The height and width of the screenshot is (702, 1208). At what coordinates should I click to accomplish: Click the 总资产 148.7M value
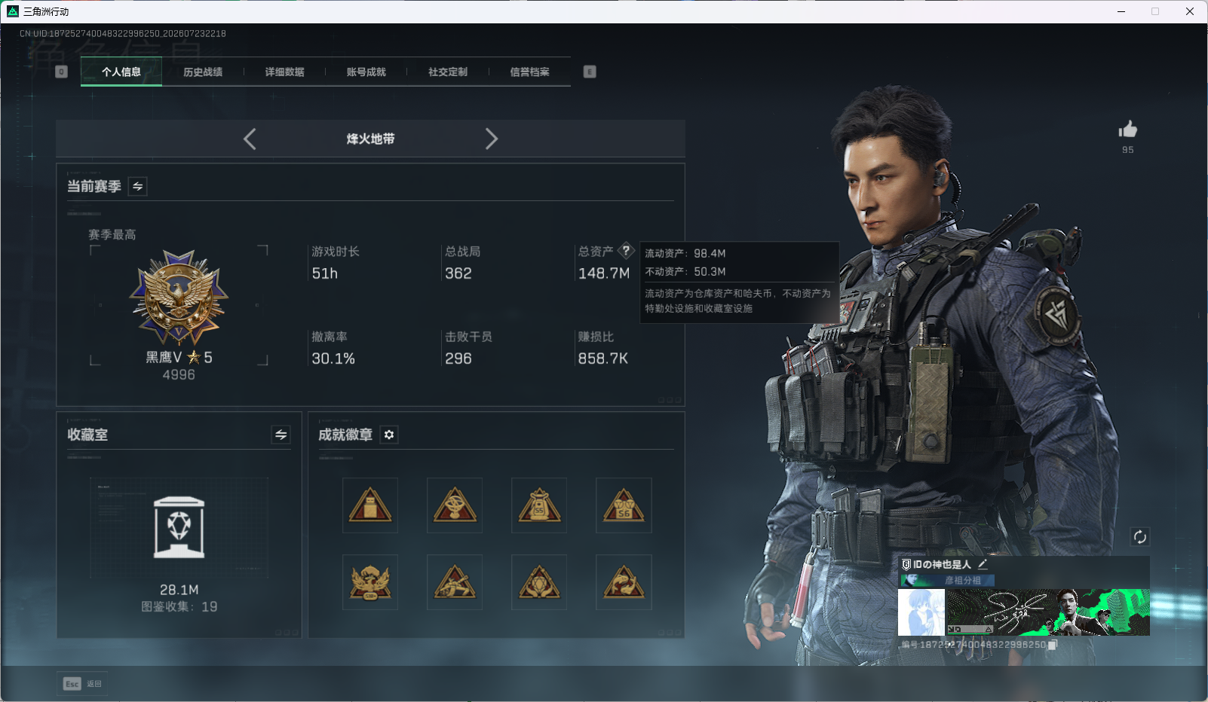tap(604, 273)
